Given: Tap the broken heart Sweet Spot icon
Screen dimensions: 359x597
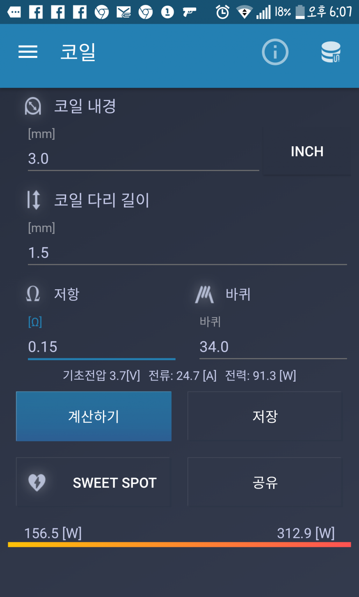Looking at the screenshot, I should pyautogui.click(x=37, y=482).
